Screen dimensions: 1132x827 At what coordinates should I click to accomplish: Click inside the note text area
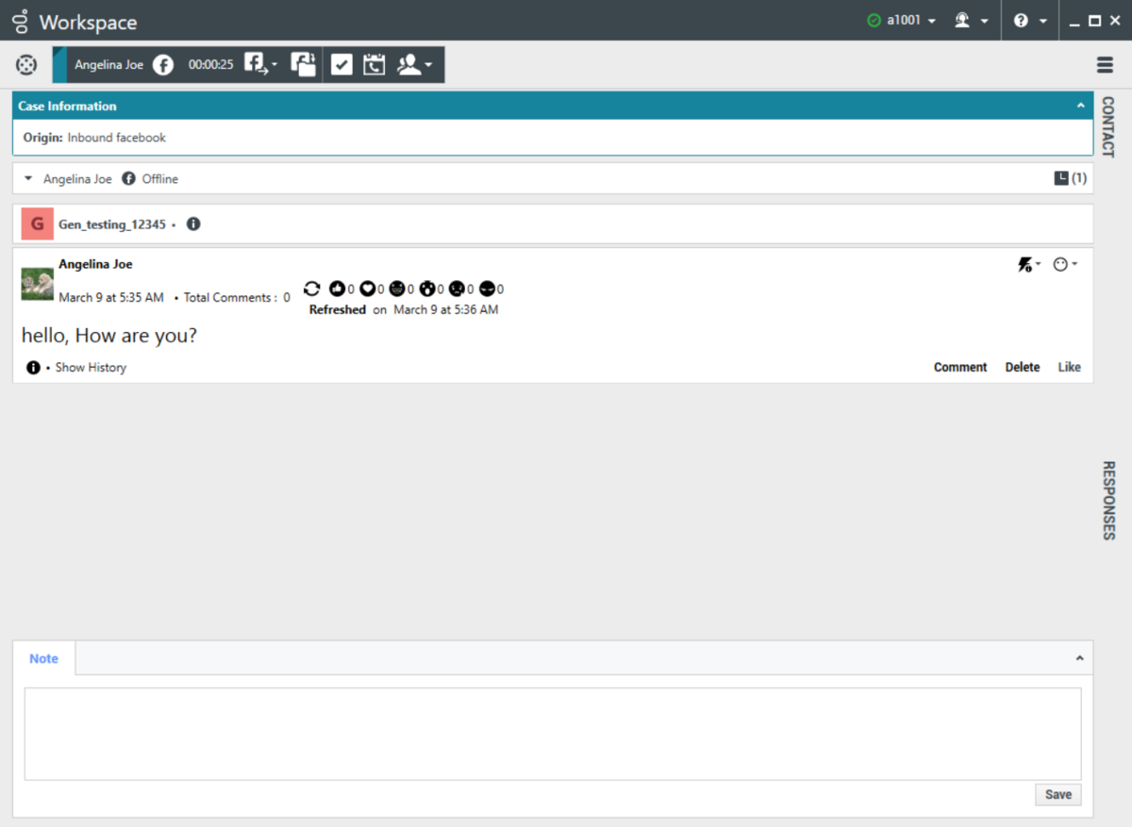tap(552, 734)
